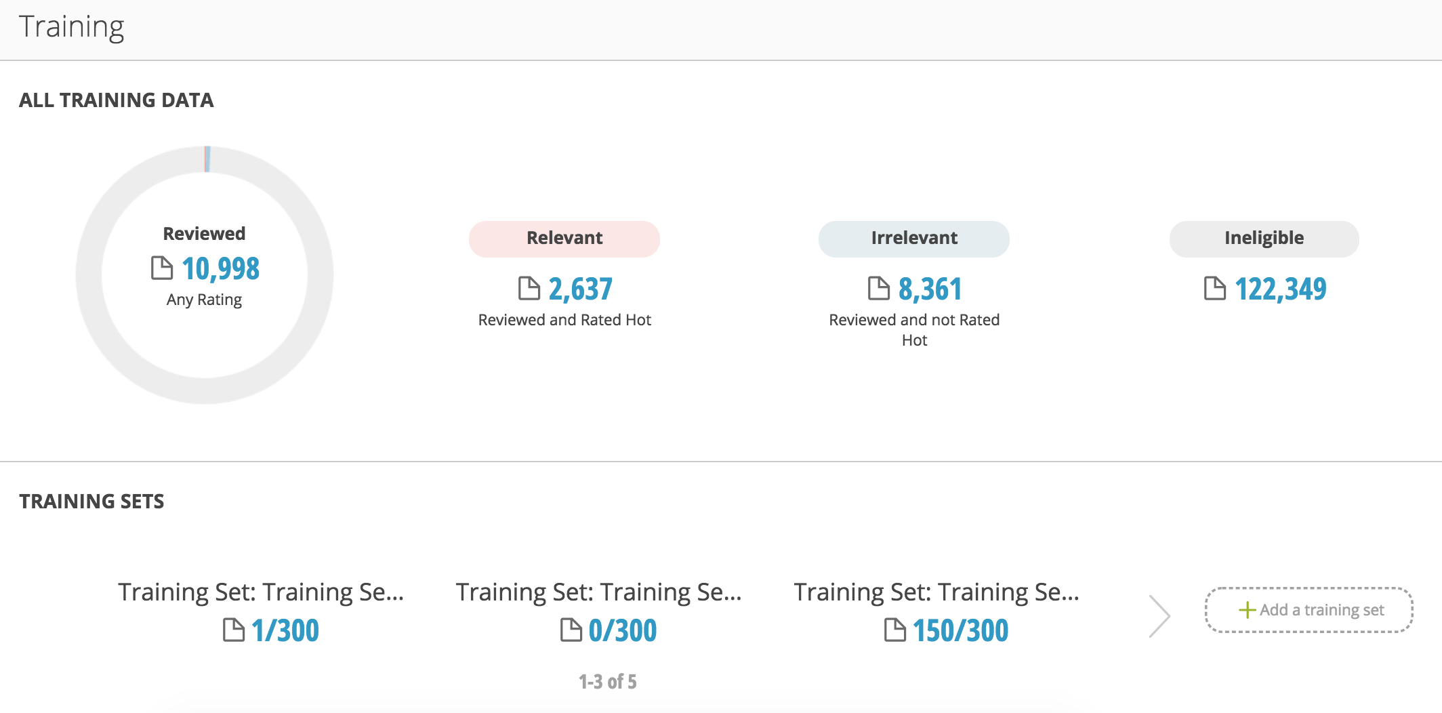Open the 8,361 irrelevant documents link
The width and height of the screenshot is (1442, 713).
930,289
